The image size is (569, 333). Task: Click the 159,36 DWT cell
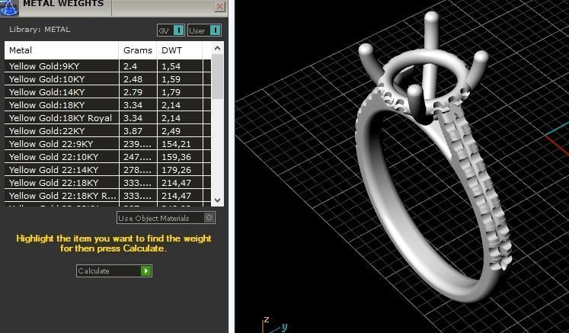pos(180,157)
